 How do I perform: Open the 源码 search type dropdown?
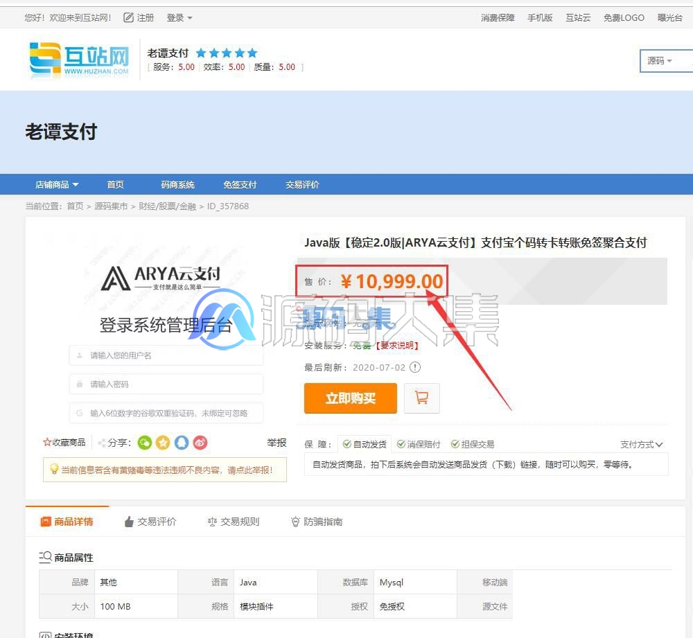(660, 60)
